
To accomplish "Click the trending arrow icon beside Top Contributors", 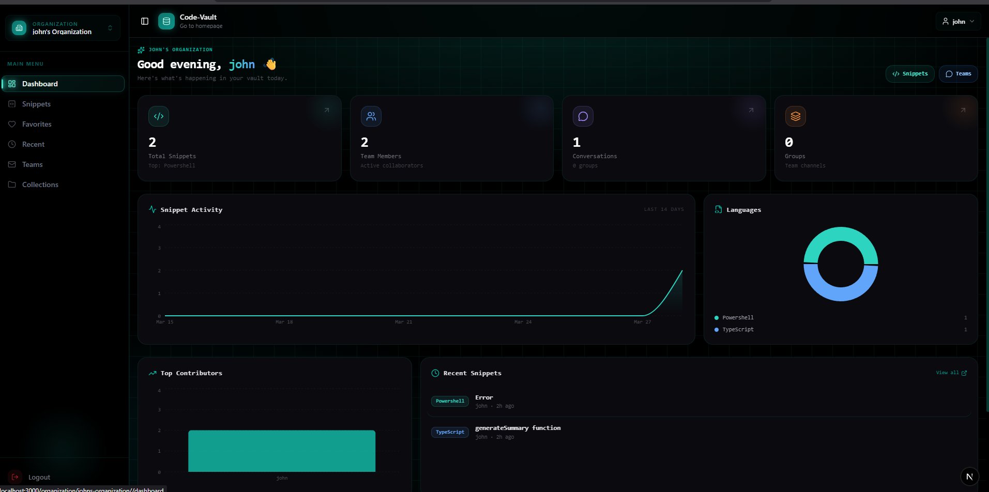I will click(x=153, y=373).
